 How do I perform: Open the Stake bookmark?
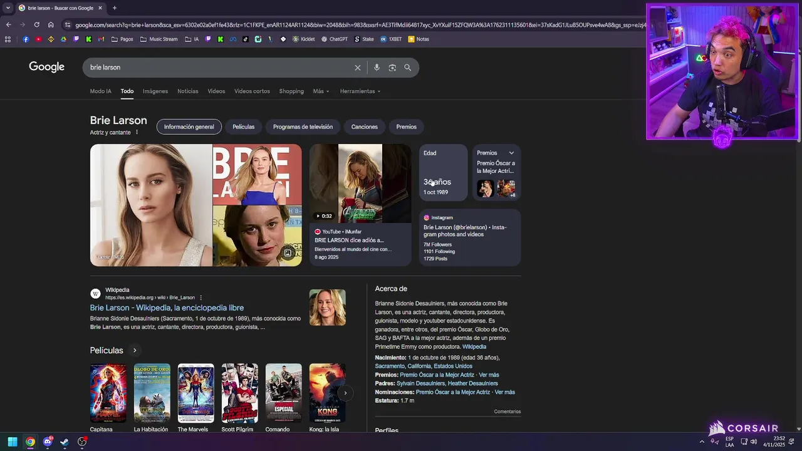(x=364, y=39)
